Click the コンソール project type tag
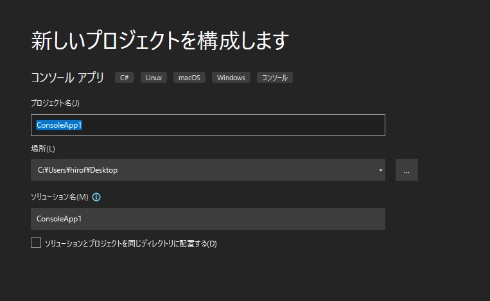Screen dimensions: 490x301 [x=275, y=78]
